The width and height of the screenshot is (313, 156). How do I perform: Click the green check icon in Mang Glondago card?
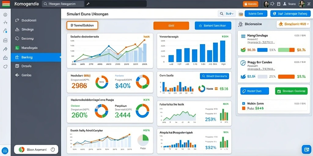[x=243, y=50]
